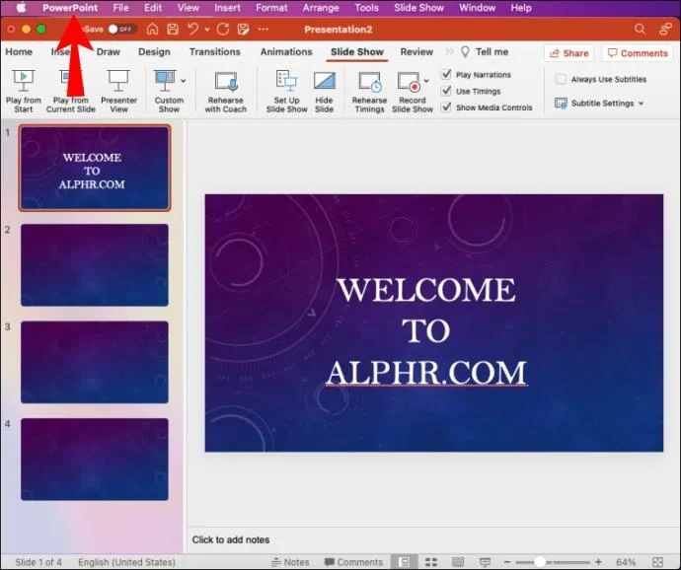Switch to Slide Sorter view in status bar
Screen dimensions: 681x570
pyautogui.click(x=431, y=562)
